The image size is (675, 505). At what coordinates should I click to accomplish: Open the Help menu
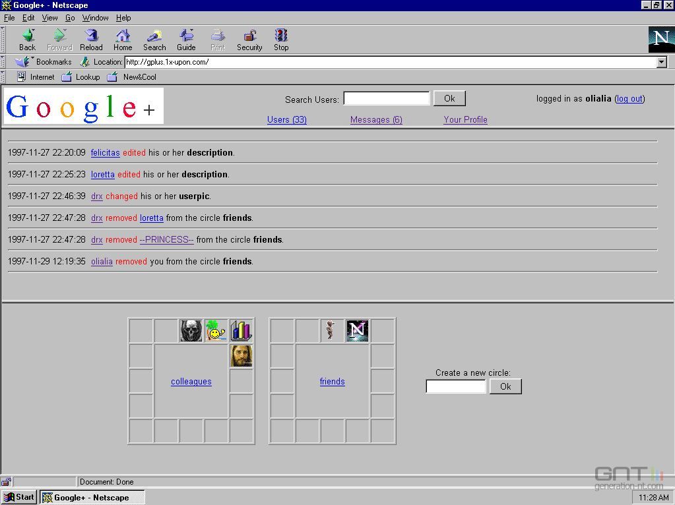pyautogui.click(x=123, y=18)
